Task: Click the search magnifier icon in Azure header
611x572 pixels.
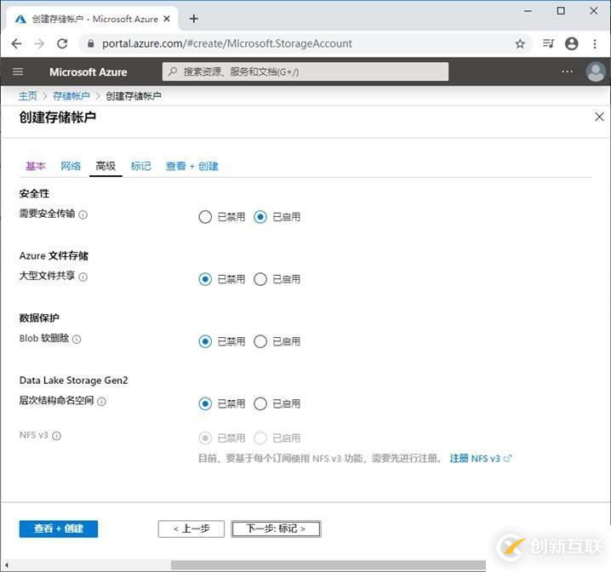Action: pos(173,71)
